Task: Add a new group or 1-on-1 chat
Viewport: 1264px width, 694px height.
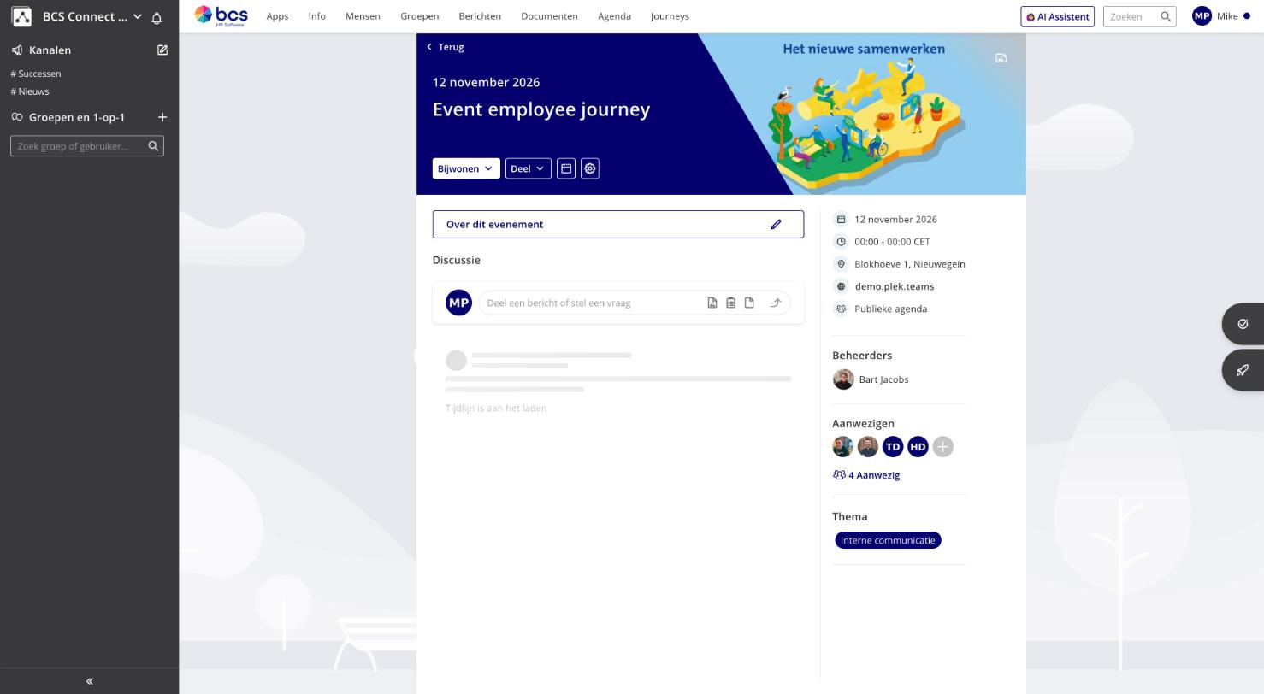Action: [x=162, y=117]
